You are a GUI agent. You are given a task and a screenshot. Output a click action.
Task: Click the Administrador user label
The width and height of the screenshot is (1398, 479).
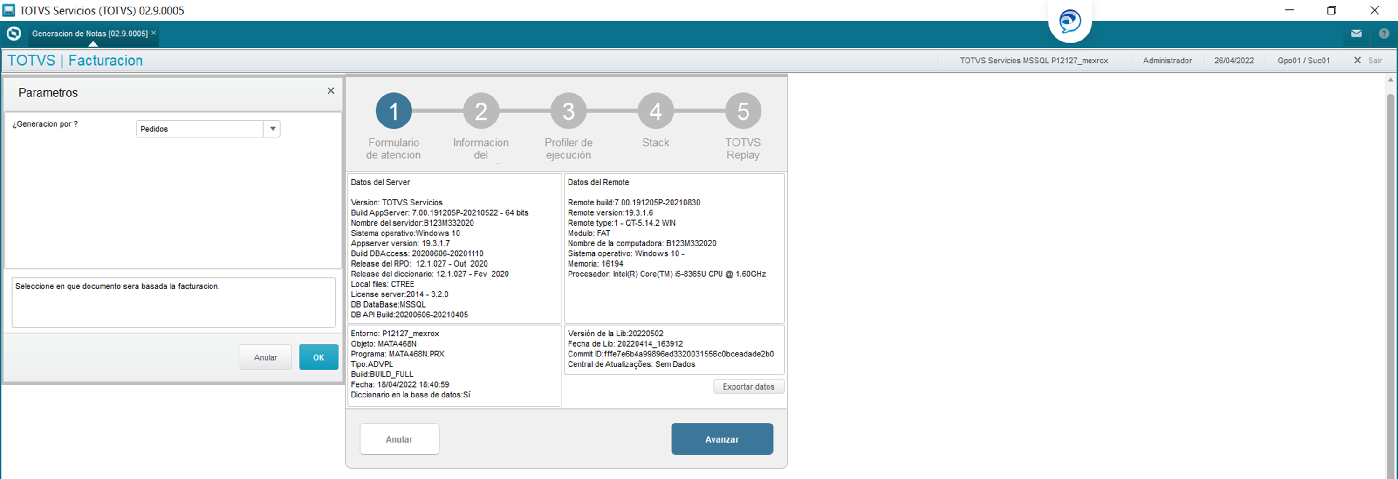pos(1167,60)
